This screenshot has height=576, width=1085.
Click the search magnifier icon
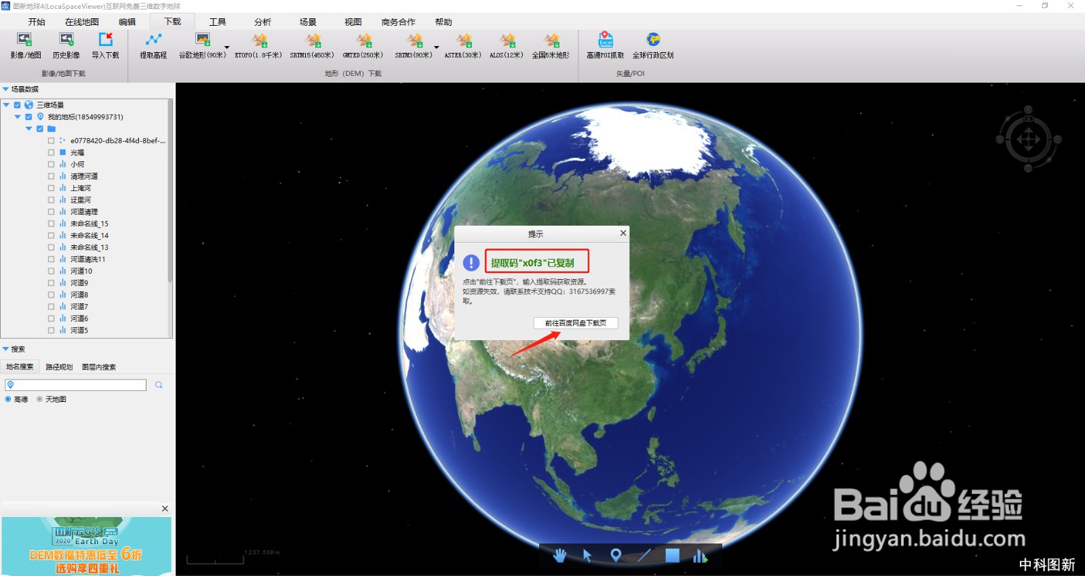click(159, 385)
